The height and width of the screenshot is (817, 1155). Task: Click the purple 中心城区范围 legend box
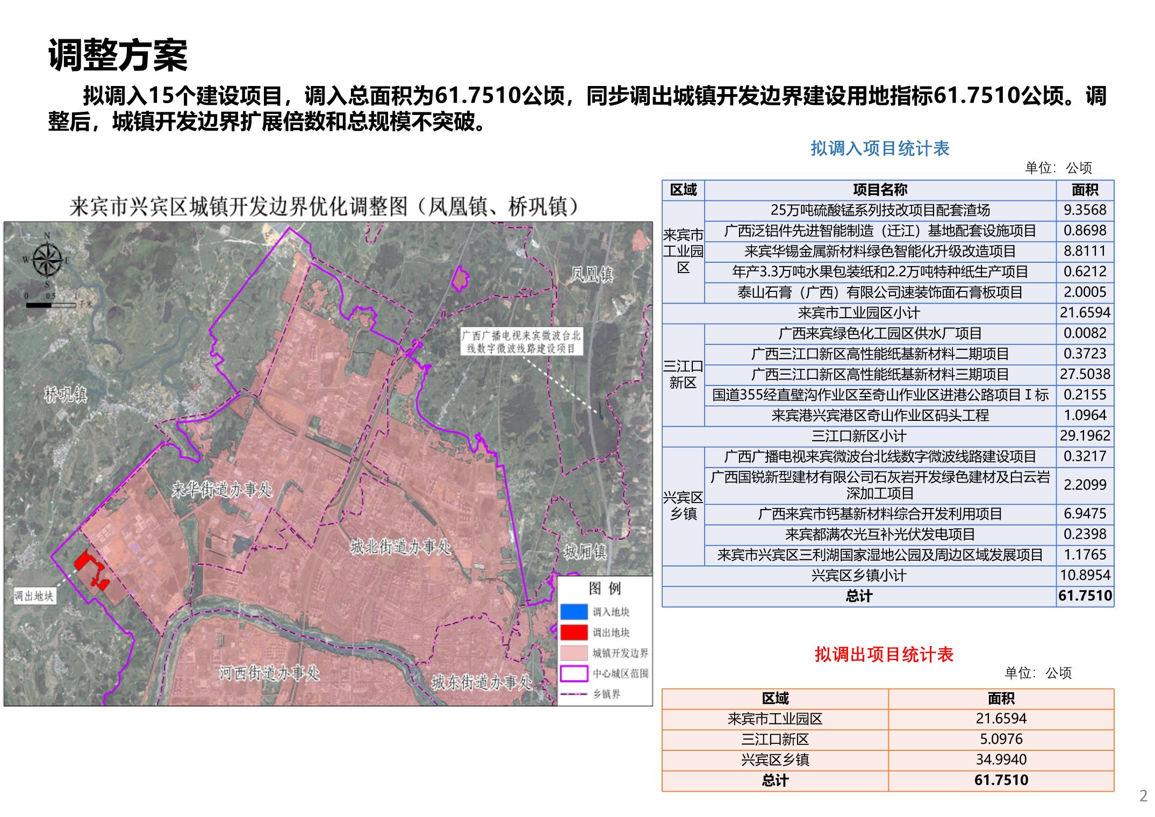click(x=573, y=673)
